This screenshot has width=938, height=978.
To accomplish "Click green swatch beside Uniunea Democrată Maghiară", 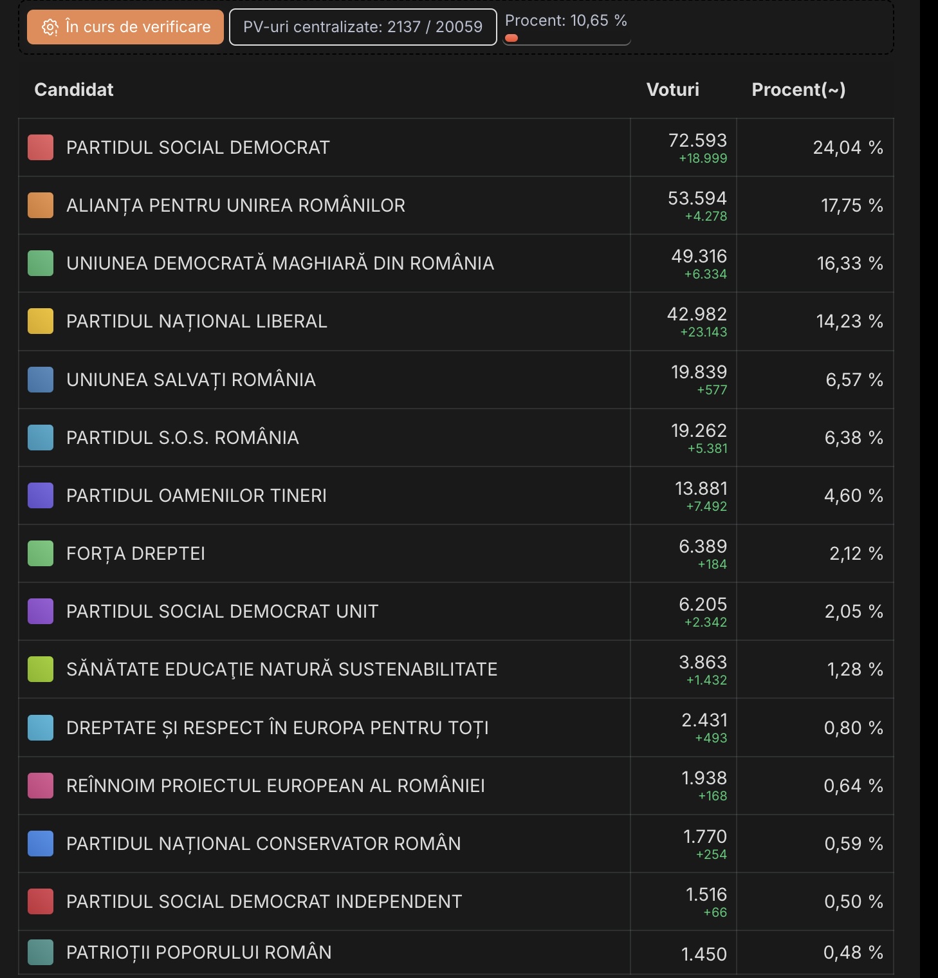I will (41, 263).
